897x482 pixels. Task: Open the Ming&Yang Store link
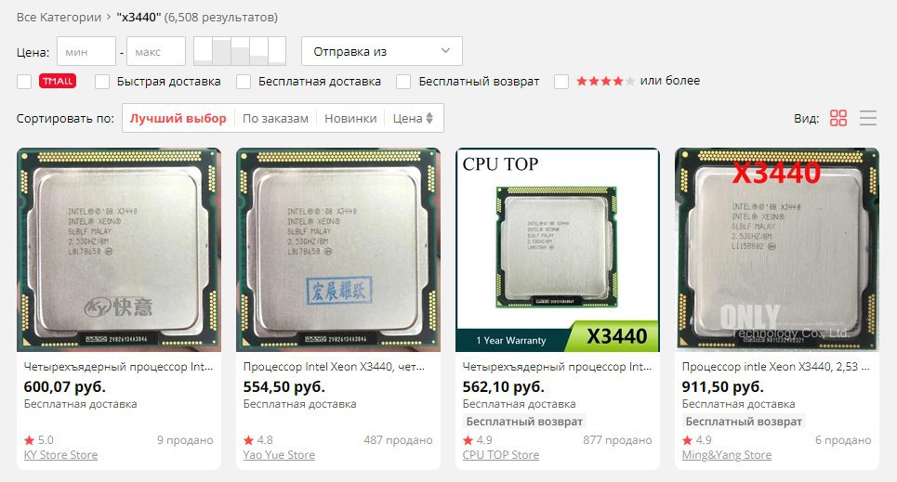(x=727, y=455)
